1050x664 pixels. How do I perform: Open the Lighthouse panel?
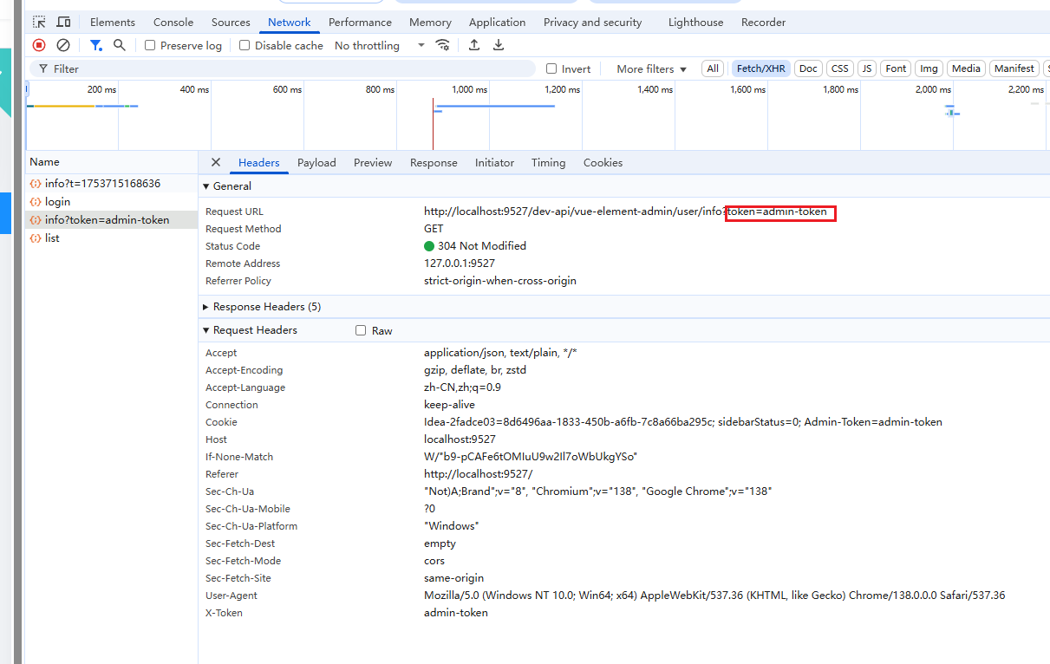click(x=695, y=22)
